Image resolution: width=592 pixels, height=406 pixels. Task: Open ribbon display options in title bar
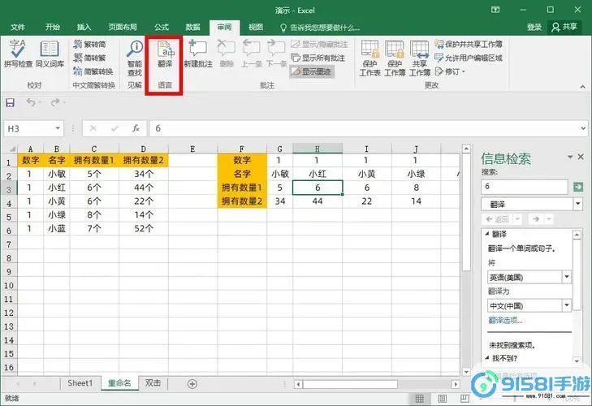(x=495, y=10)
